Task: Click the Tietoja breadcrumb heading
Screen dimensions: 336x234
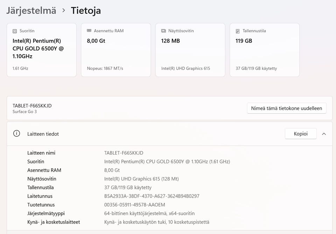Action: [x=86, y=10]
